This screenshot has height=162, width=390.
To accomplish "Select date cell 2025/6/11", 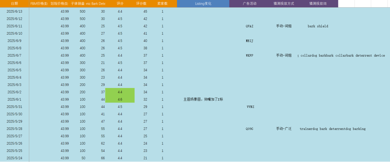I will 14,26.
